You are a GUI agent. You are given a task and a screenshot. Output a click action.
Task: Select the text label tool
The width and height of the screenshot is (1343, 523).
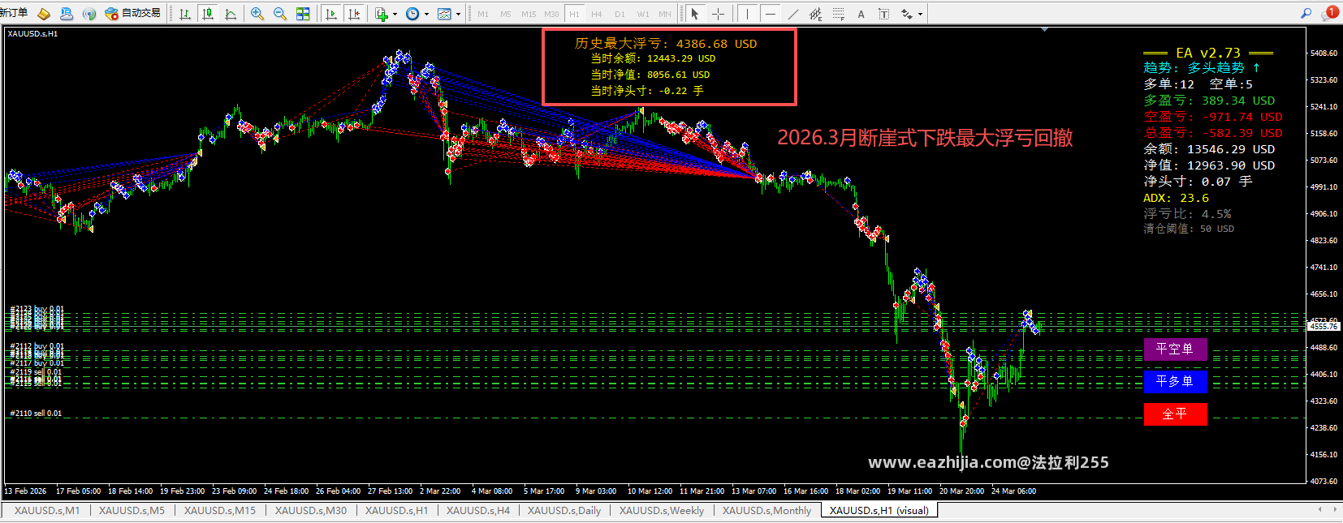[883, 14]
